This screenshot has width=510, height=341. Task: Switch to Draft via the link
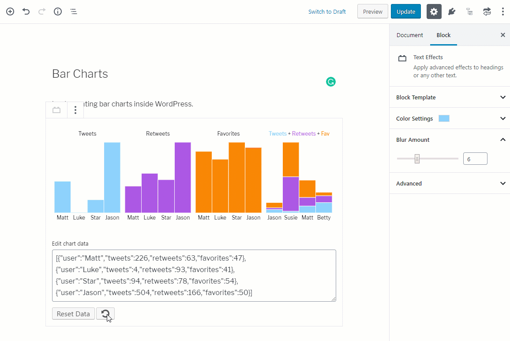pos(327,11)
